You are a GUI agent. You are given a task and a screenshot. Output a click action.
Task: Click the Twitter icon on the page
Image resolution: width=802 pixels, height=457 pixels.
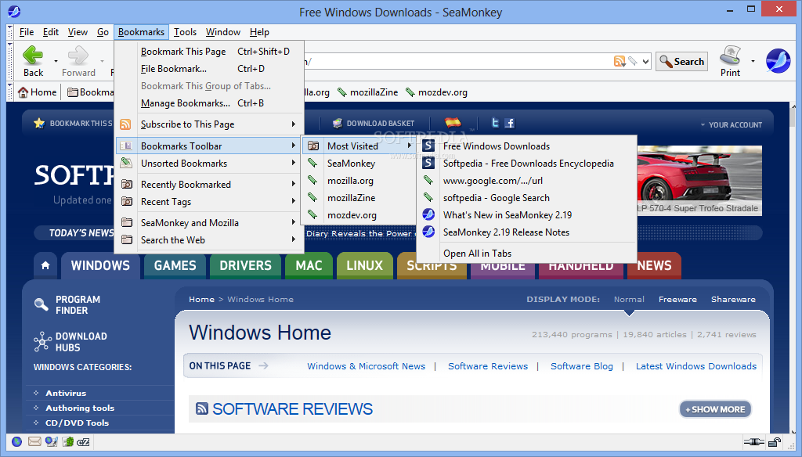(495, 123)
